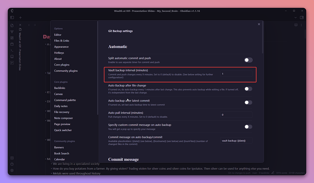This screenshot has width=314, height=183.
Task: Select Community plugins in settings sidebar
Action: pos(66,71)
